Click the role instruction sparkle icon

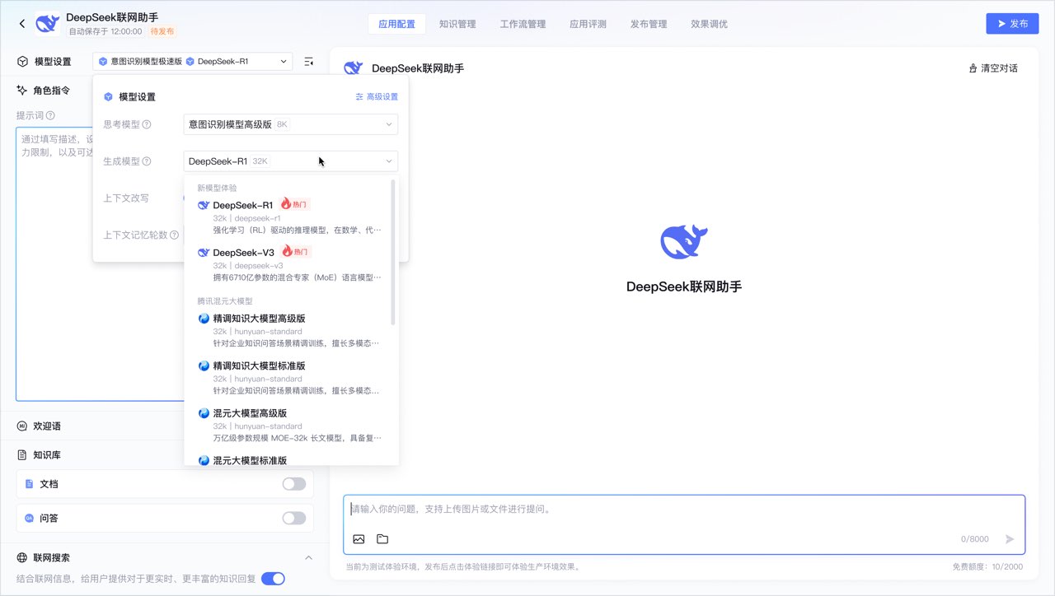[x=22, y=90]
